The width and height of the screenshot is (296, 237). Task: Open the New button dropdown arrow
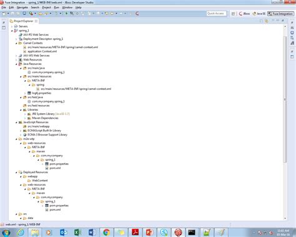click(8, 14)
